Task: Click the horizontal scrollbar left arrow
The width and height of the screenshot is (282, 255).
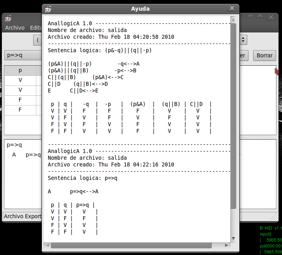Action: (x=47, y=245)
